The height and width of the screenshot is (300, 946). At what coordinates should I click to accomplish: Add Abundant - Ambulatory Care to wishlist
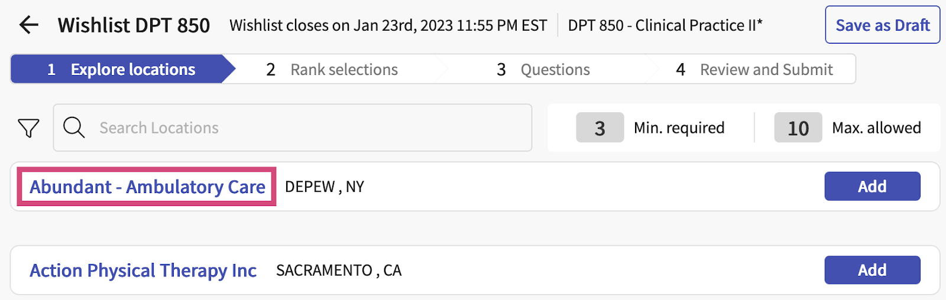(872, 187)
